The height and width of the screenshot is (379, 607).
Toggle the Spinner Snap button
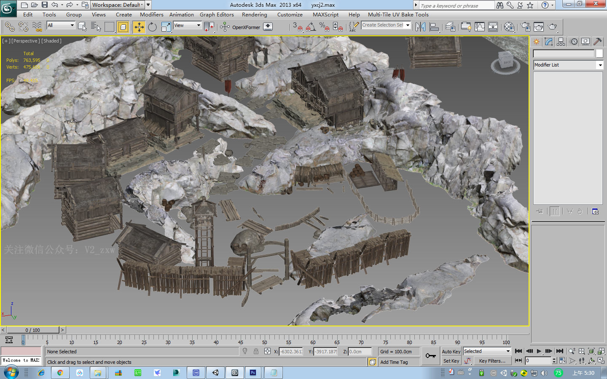pos(338,27)
